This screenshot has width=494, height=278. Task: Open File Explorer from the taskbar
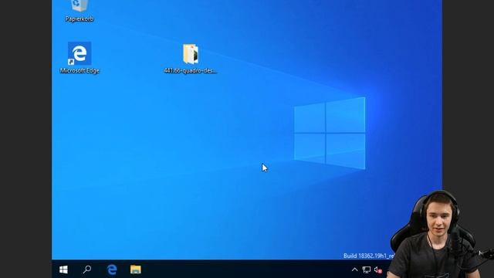pos(136,270)
